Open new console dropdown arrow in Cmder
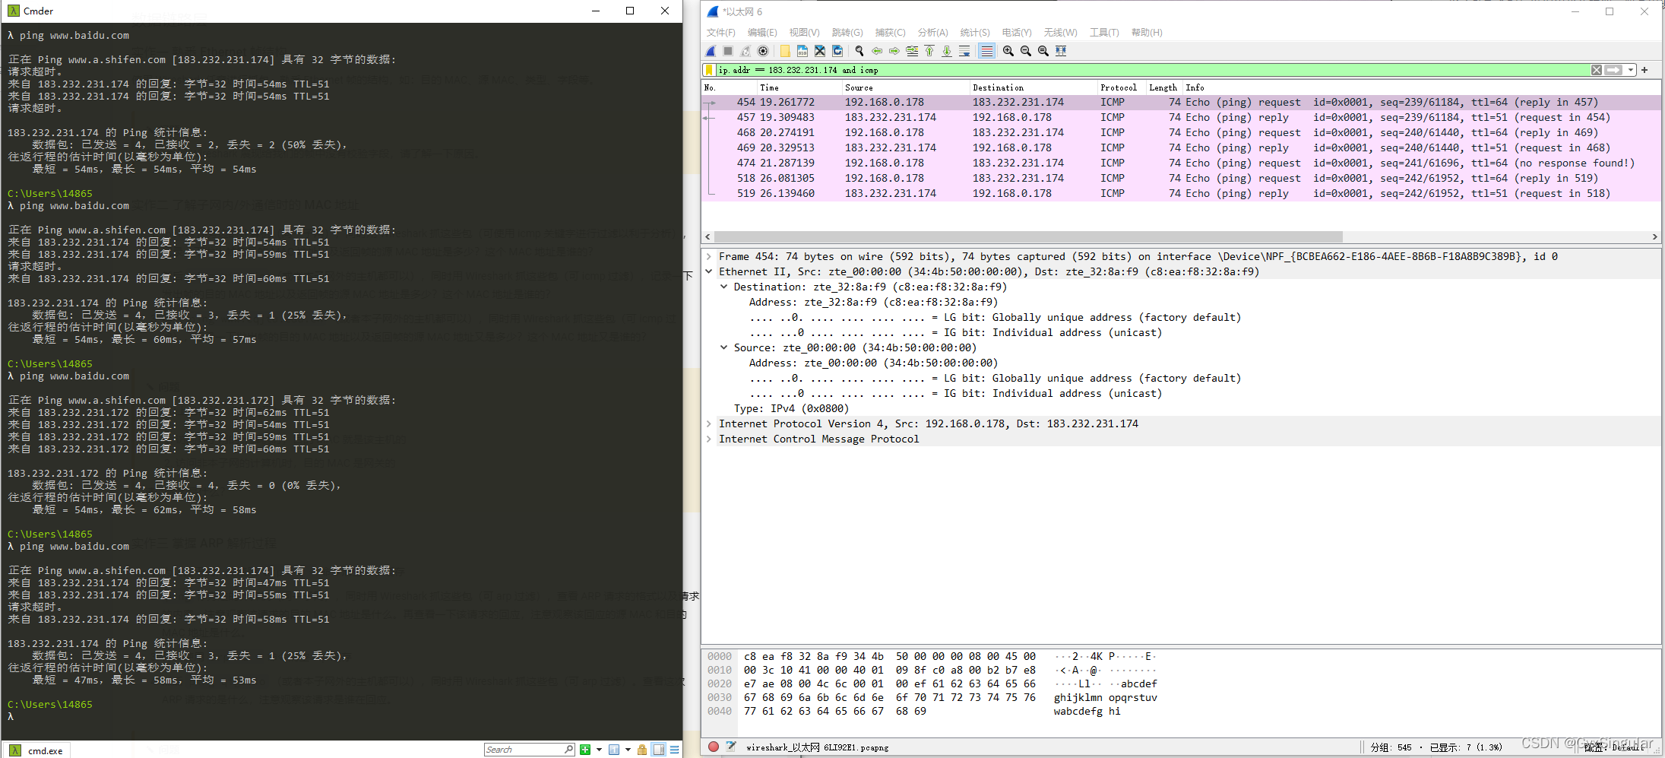Screen dimensions: 1665x758 coord(600,750)
